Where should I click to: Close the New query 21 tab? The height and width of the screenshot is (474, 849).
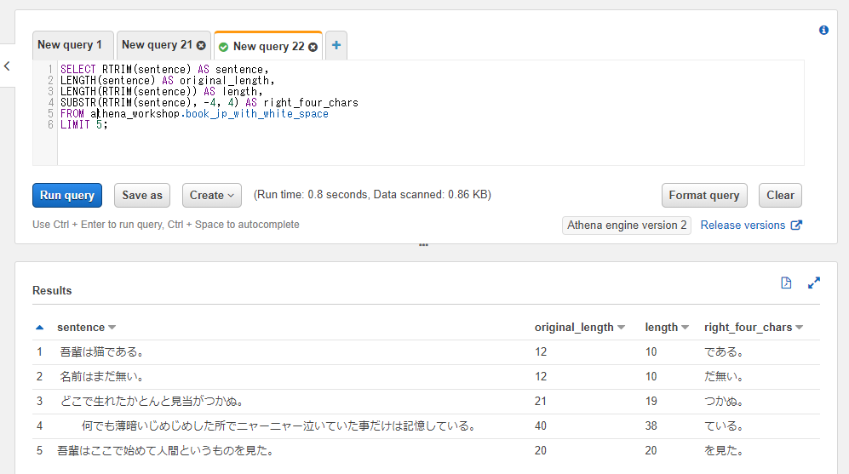201,45
